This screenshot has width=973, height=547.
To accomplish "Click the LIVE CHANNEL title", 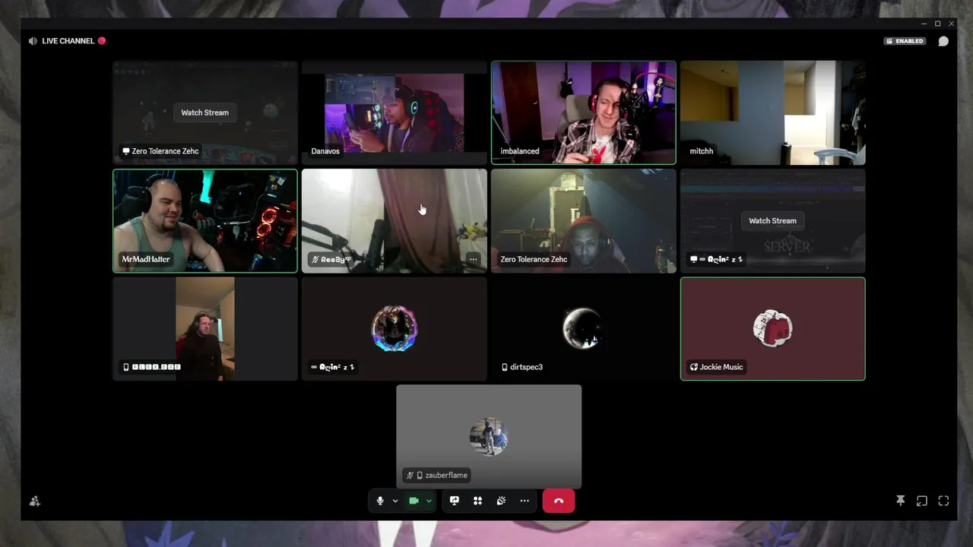I will [68, 41].
